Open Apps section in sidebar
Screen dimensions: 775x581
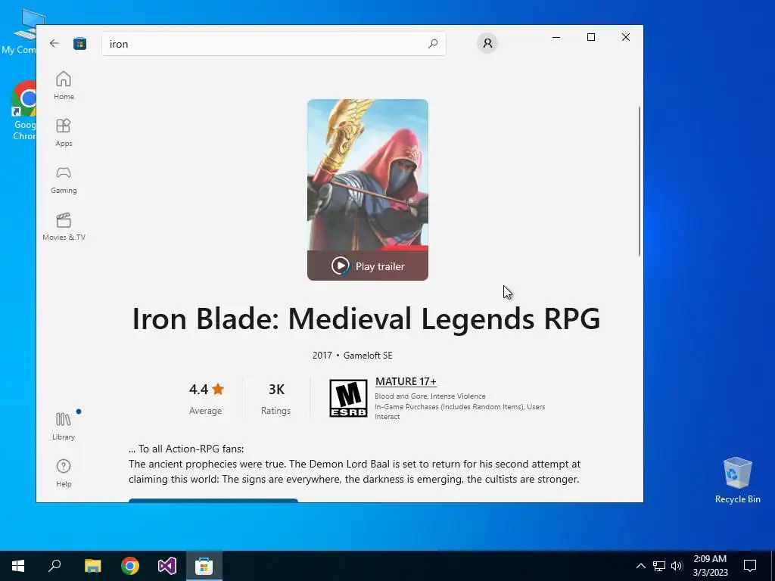[x=64, y=133]
